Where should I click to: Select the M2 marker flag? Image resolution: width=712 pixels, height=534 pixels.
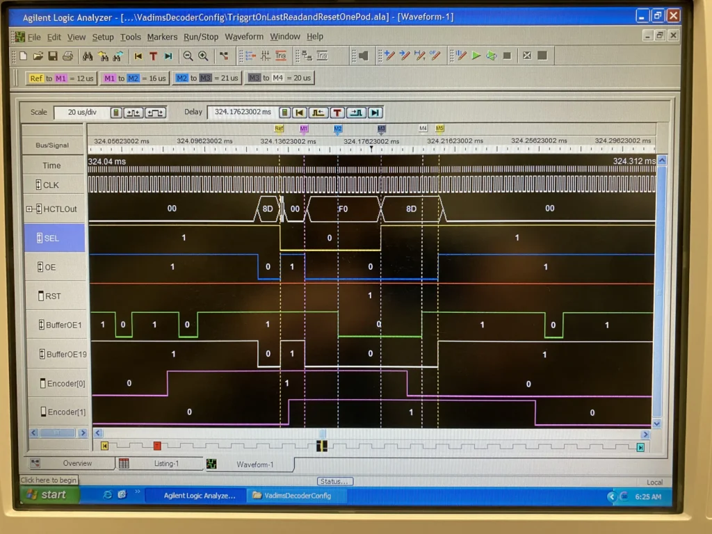coord(337,129)
